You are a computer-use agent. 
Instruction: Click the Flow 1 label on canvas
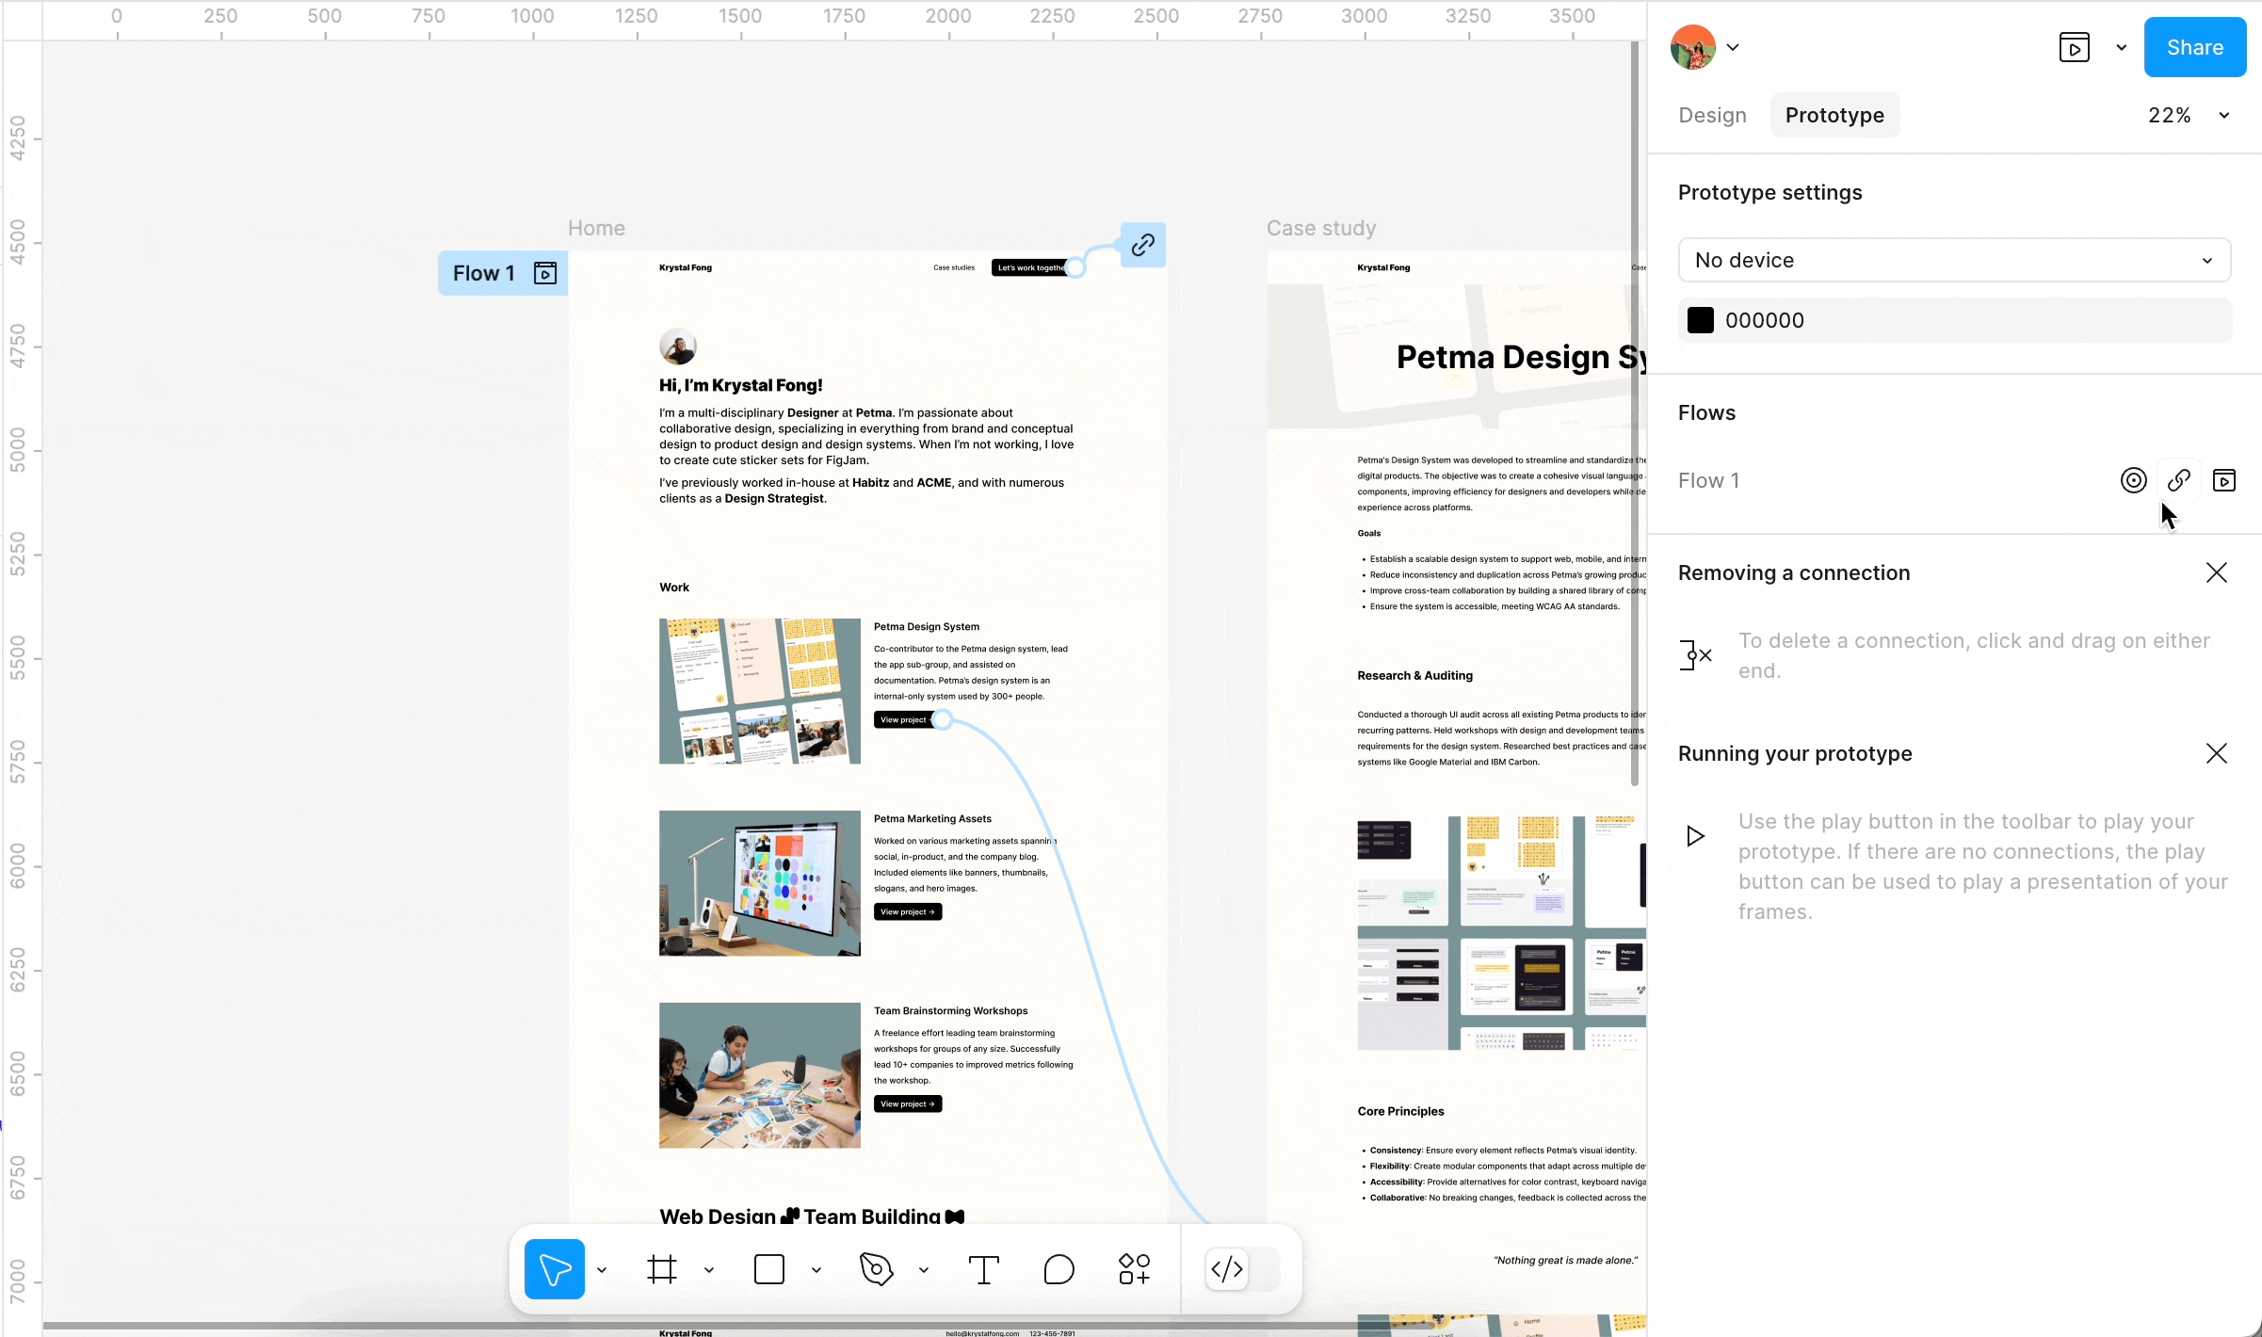coord(484,273)
